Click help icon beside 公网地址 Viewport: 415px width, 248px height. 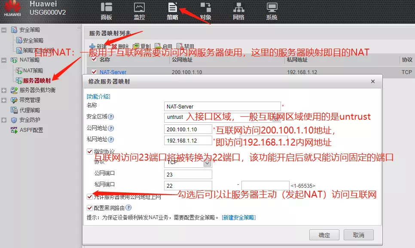(111, 128)
